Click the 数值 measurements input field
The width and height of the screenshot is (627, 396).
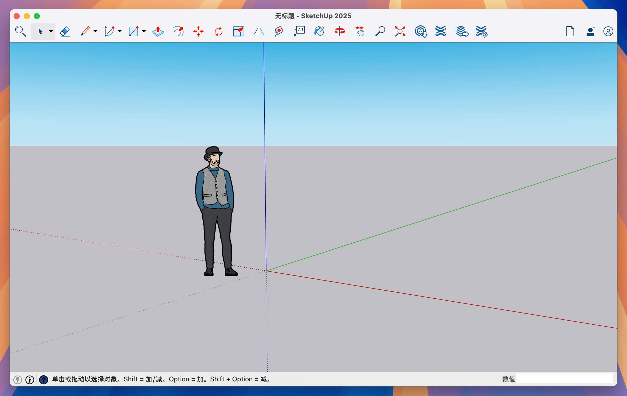tap(564, 379)
